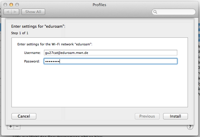Add a profile with plus button
Image resolution: width=200 pixels, height=137 pixels.
pos(10,126)
